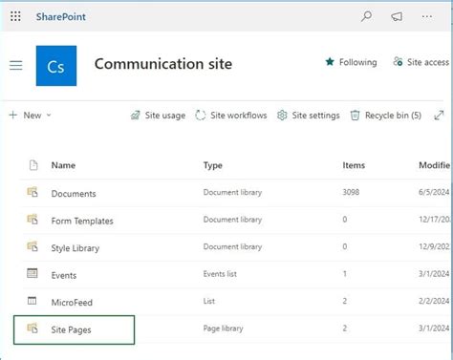
Task: Open Site usage
Action: pyautogui.click(x=165, y=116)
